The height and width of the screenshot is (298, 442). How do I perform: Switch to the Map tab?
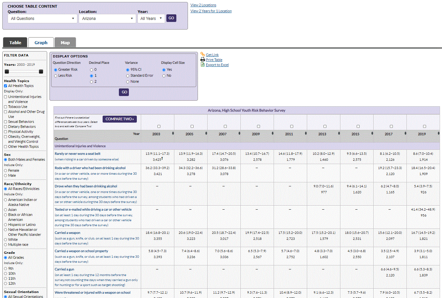tap(65, 43)
